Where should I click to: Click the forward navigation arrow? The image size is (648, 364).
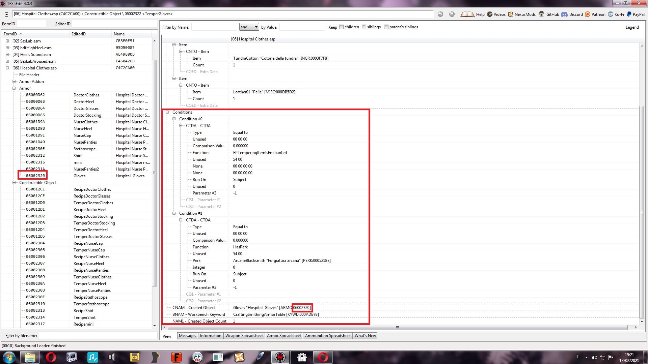click(452, 14)
